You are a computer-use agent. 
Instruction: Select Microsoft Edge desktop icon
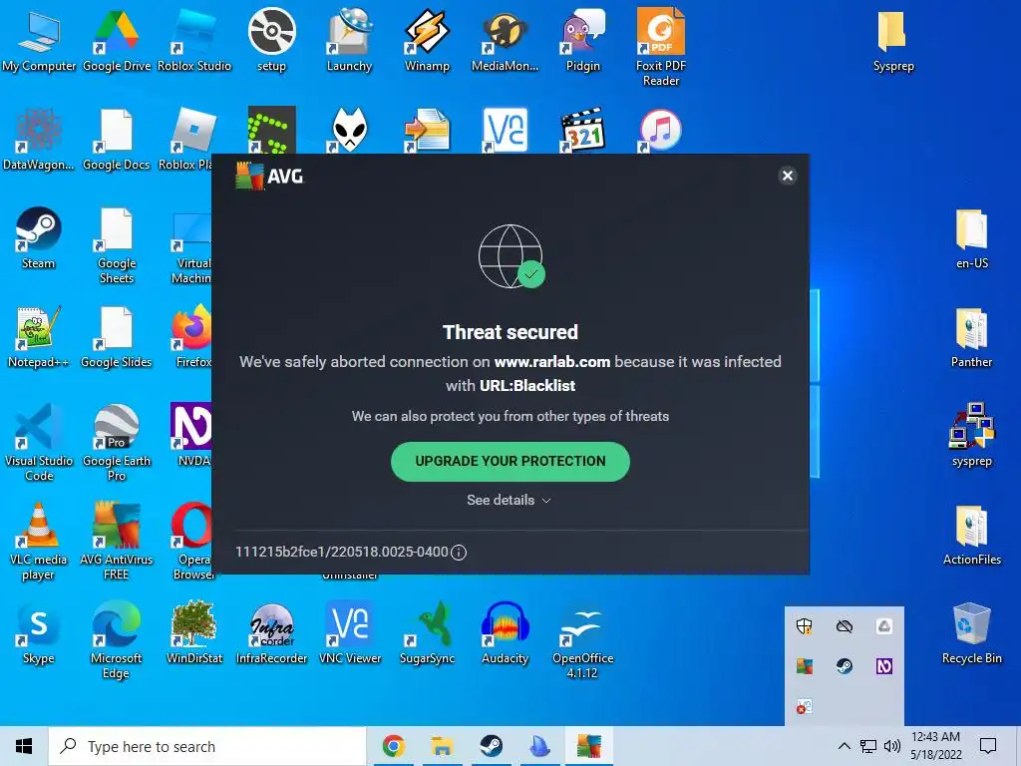(x=116, y=640)
